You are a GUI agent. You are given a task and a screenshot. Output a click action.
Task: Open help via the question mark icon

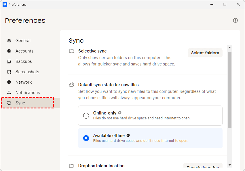point(235,20)
